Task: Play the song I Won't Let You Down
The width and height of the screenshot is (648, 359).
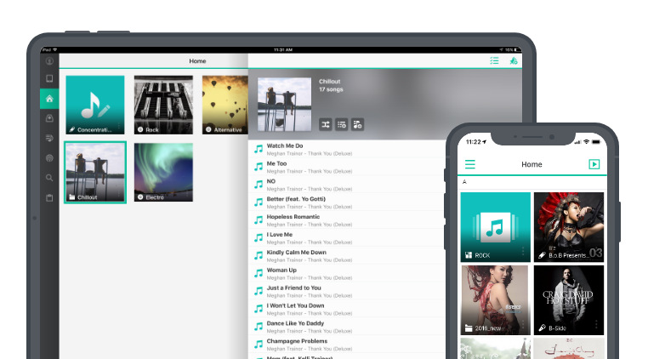Action: [x=347, y=310]
